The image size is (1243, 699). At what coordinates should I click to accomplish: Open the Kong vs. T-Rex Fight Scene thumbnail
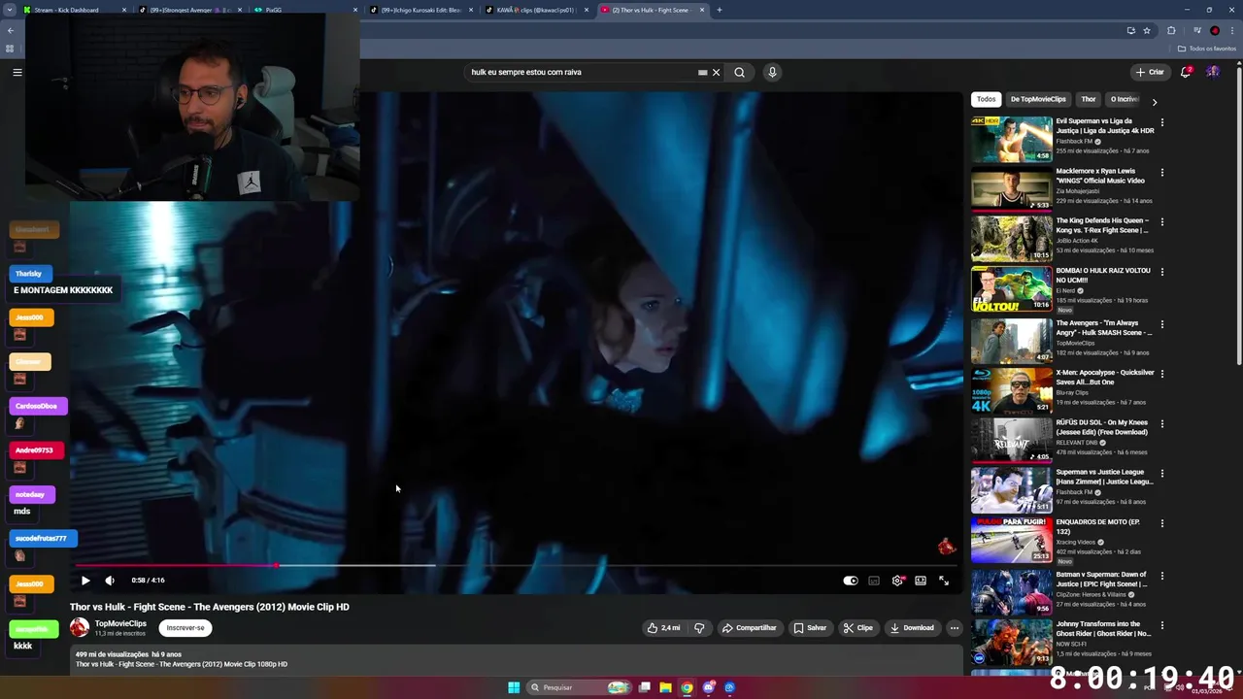point(1012,238)
